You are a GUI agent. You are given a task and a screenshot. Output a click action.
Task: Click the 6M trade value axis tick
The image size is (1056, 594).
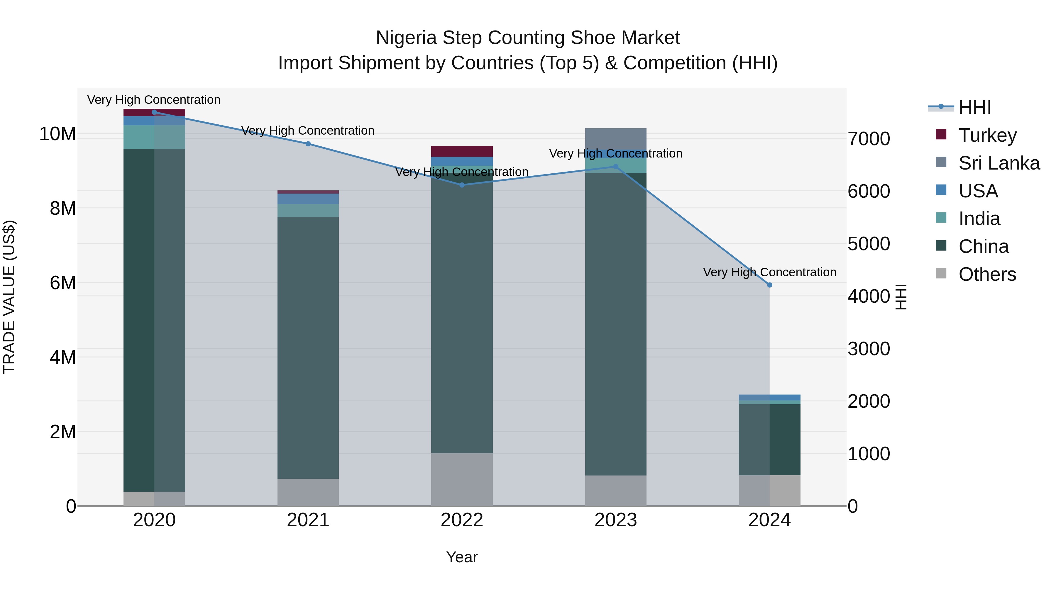tap(63, 283)
